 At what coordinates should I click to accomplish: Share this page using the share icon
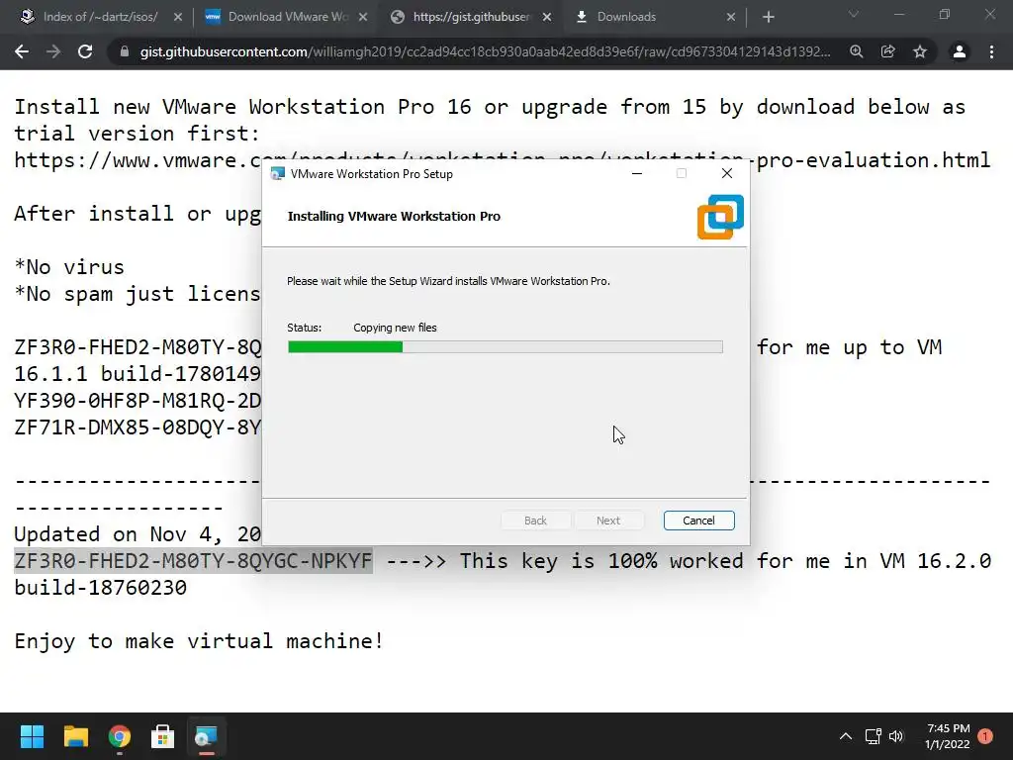(887, 51)
